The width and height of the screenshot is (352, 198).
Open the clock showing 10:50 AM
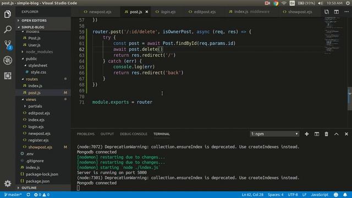pyautogui.click(x=334, y=3)
